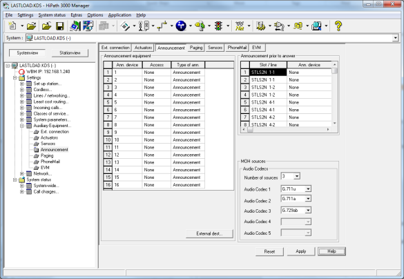This screenshot has width=404, height=279.
Task: Click the LASTLOAD.KDS computer icon in tree
Action: tap(15, 66)
